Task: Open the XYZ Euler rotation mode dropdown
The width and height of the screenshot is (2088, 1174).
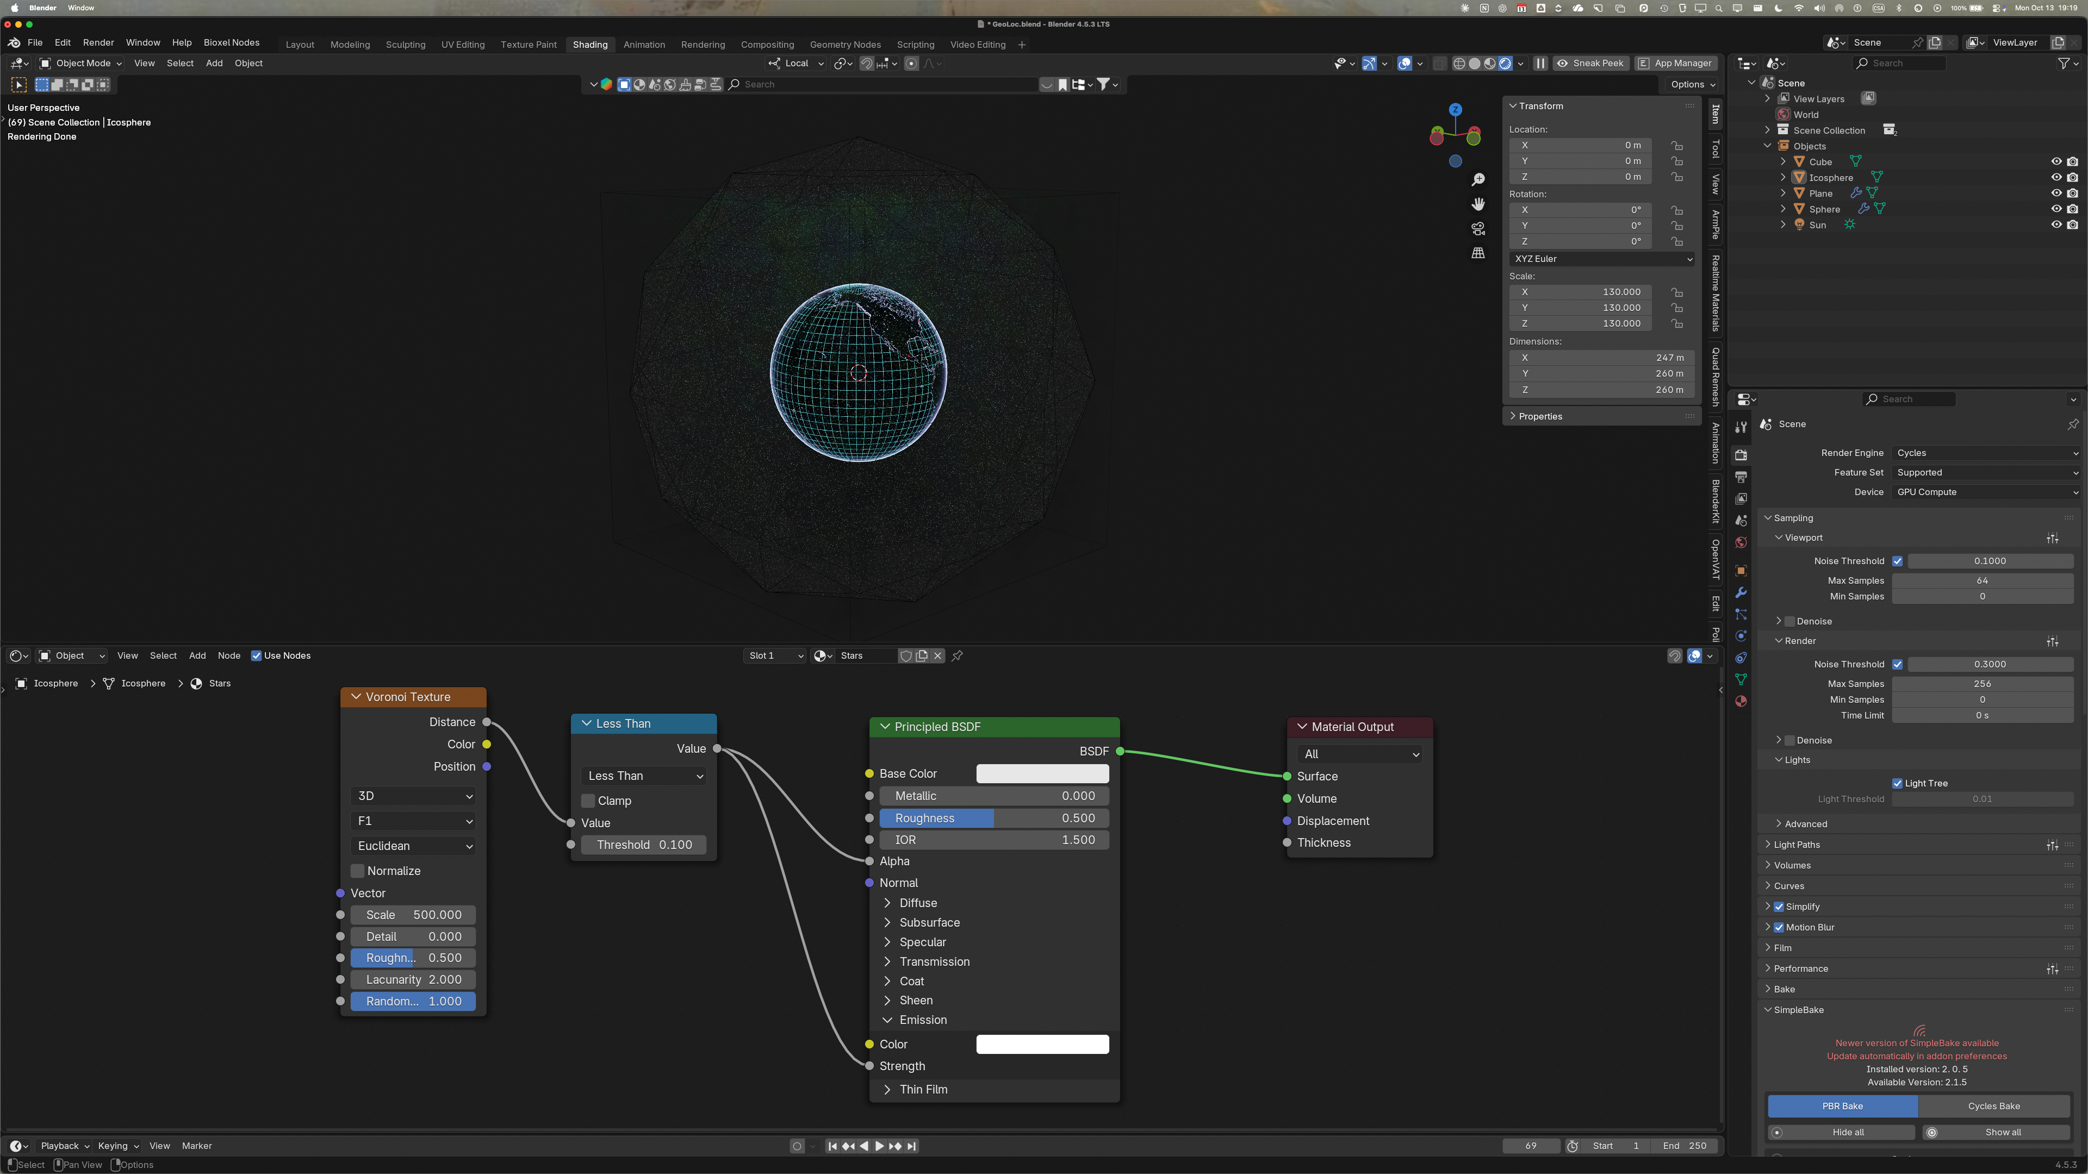Action: point(1602,259)
